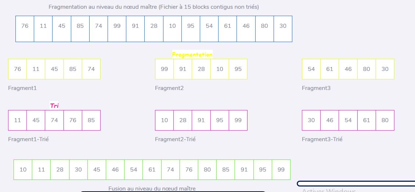
Task: Click the Fragmentation au niveau du nœud maître title
Action: pyautogui.click(x=154, y=7)
